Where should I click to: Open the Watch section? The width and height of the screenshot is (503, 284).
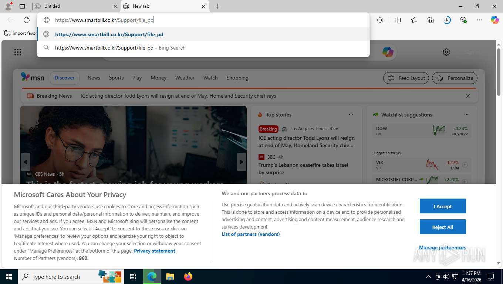(x=210, y=78)
